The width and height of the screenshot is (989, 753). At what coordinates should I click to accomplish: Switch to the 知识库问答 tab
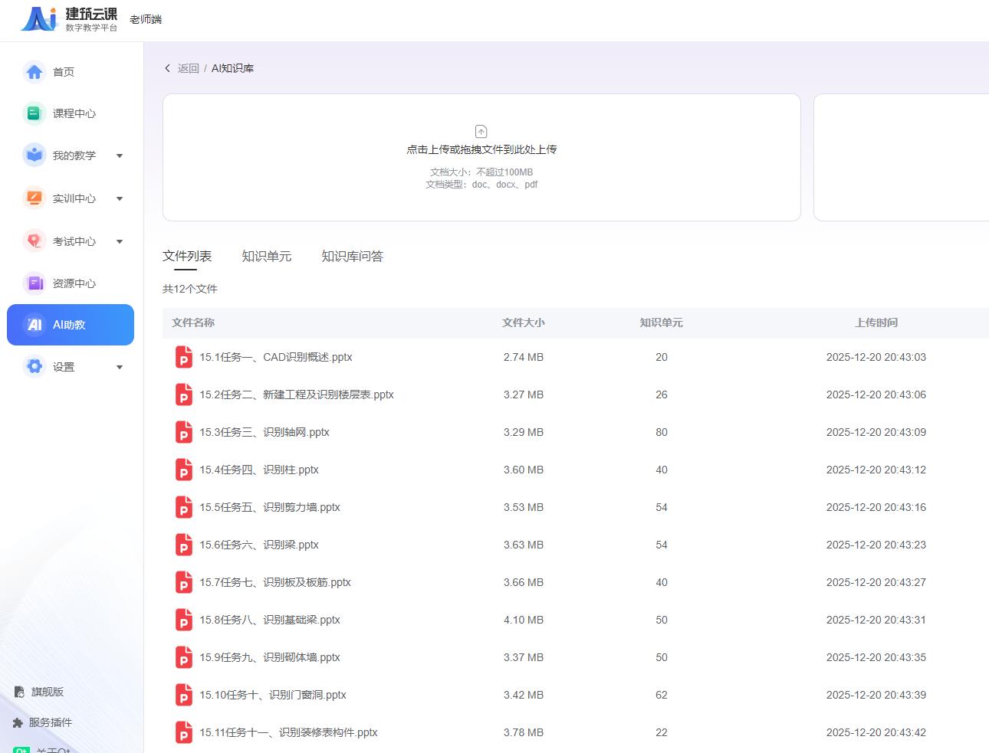coord(352,257)
